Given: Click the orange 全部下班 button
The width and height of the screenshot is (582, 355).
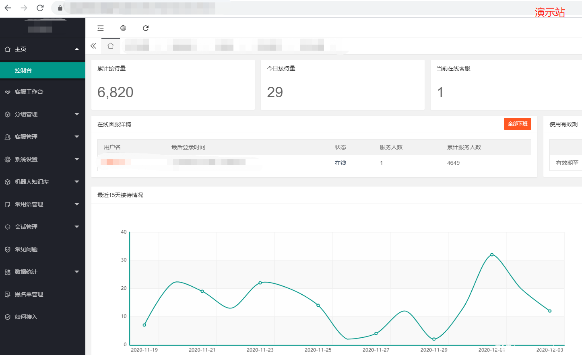Looking at the screenshot, I should (517, 124).
